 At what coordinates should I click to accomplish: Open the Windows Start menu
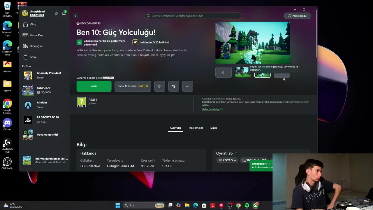[118, 205]
